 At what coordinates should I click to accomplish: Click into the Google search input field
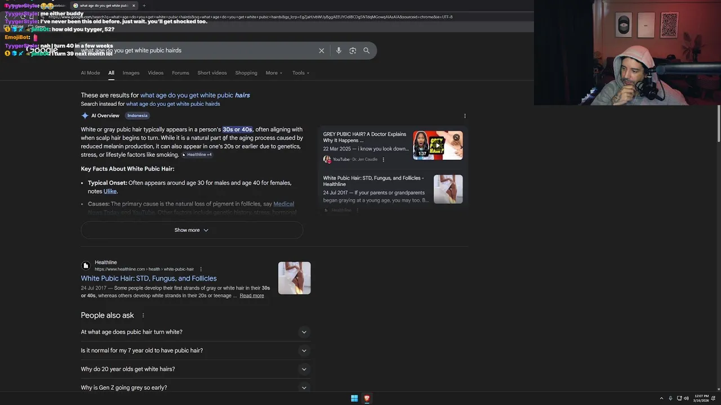[197, 51]
